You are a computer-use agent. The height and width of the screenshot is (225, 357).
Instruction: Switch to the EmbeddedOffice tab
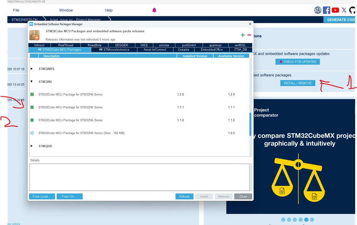pos(211,50)
